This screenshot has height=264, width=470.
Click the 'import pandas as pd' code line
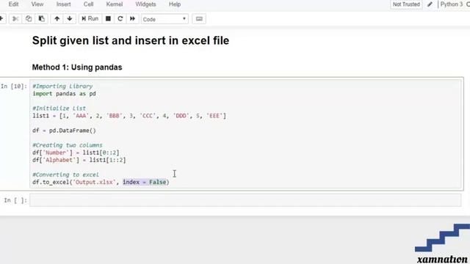64,94
